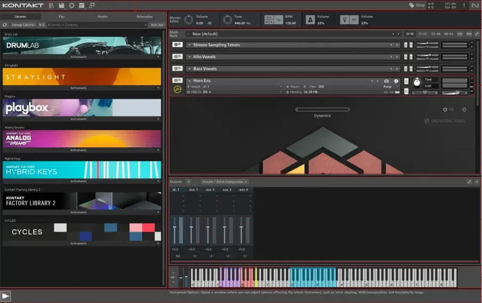Turn the master Volume knob
The image size is (482, 303).
[x=188, y=20]
